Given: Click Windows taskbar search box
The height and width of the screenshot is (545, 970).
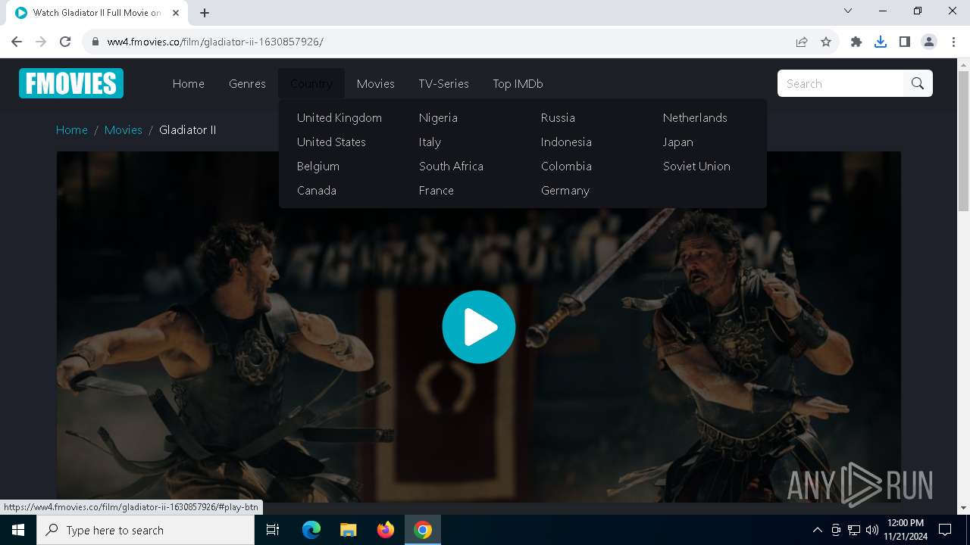Looking at the screenshot, I should coord(145,530).
